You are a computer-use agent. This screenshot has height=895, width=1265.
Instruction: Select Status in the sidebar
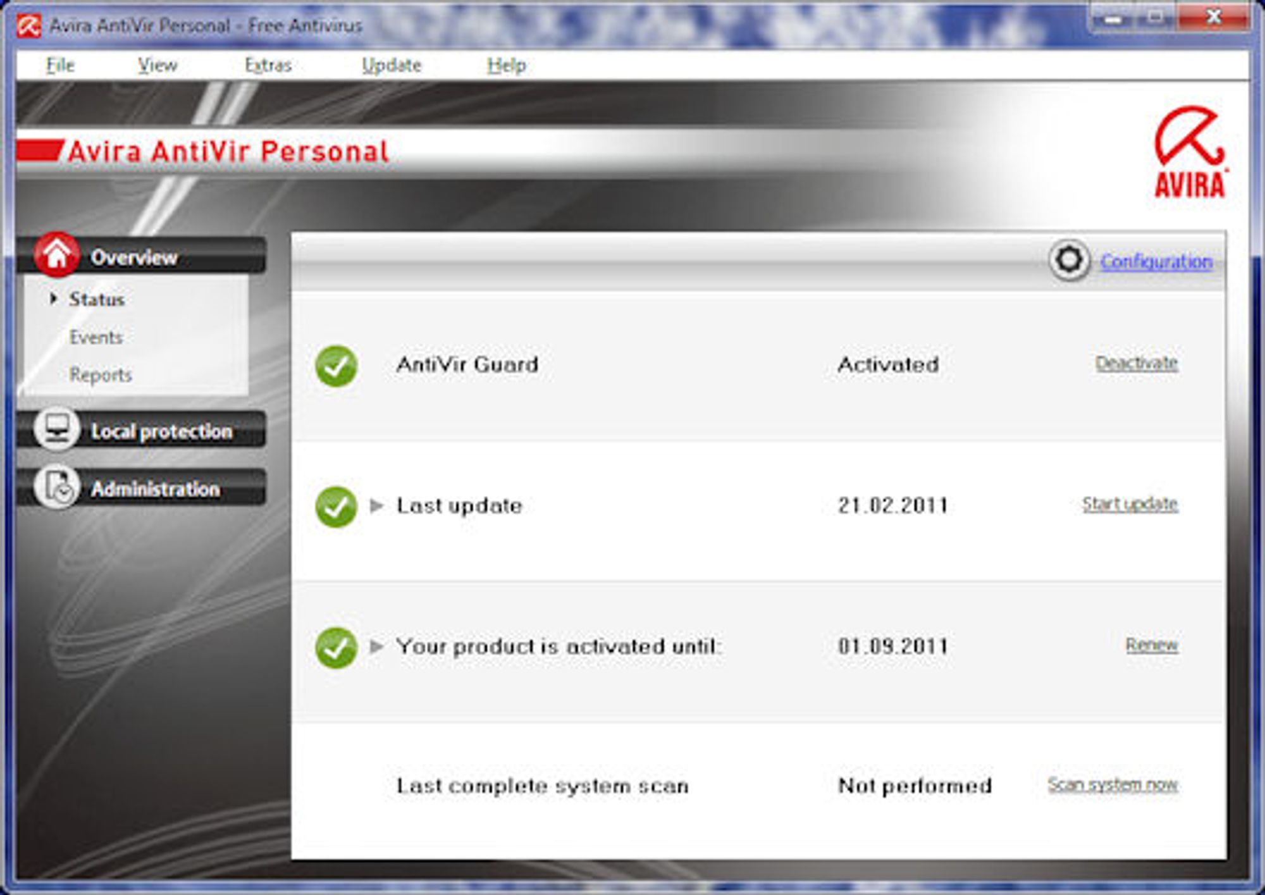tap(97, 299)
